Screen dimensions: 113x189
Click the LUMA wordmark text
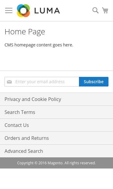coord(47,11)
